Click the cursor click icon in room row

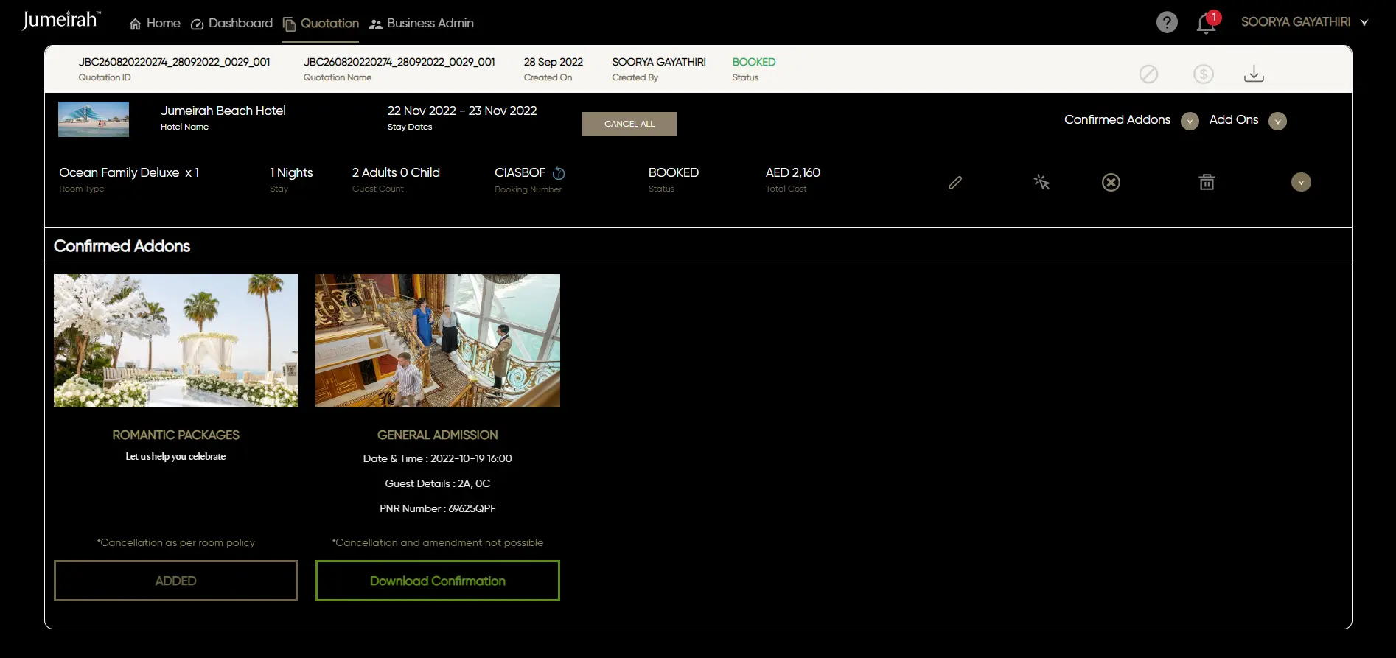pos(1041,182)
